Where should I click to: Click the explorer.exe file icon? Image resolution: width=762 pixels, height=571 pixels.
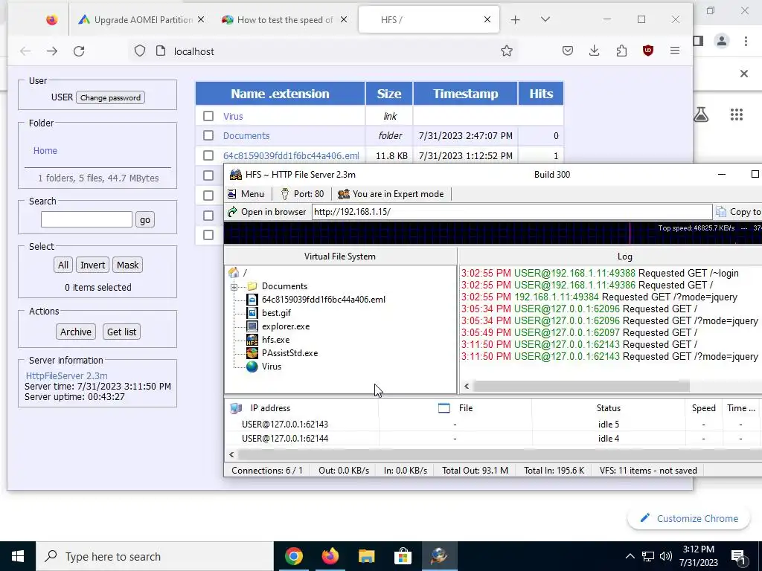click(x=252, y=326)
